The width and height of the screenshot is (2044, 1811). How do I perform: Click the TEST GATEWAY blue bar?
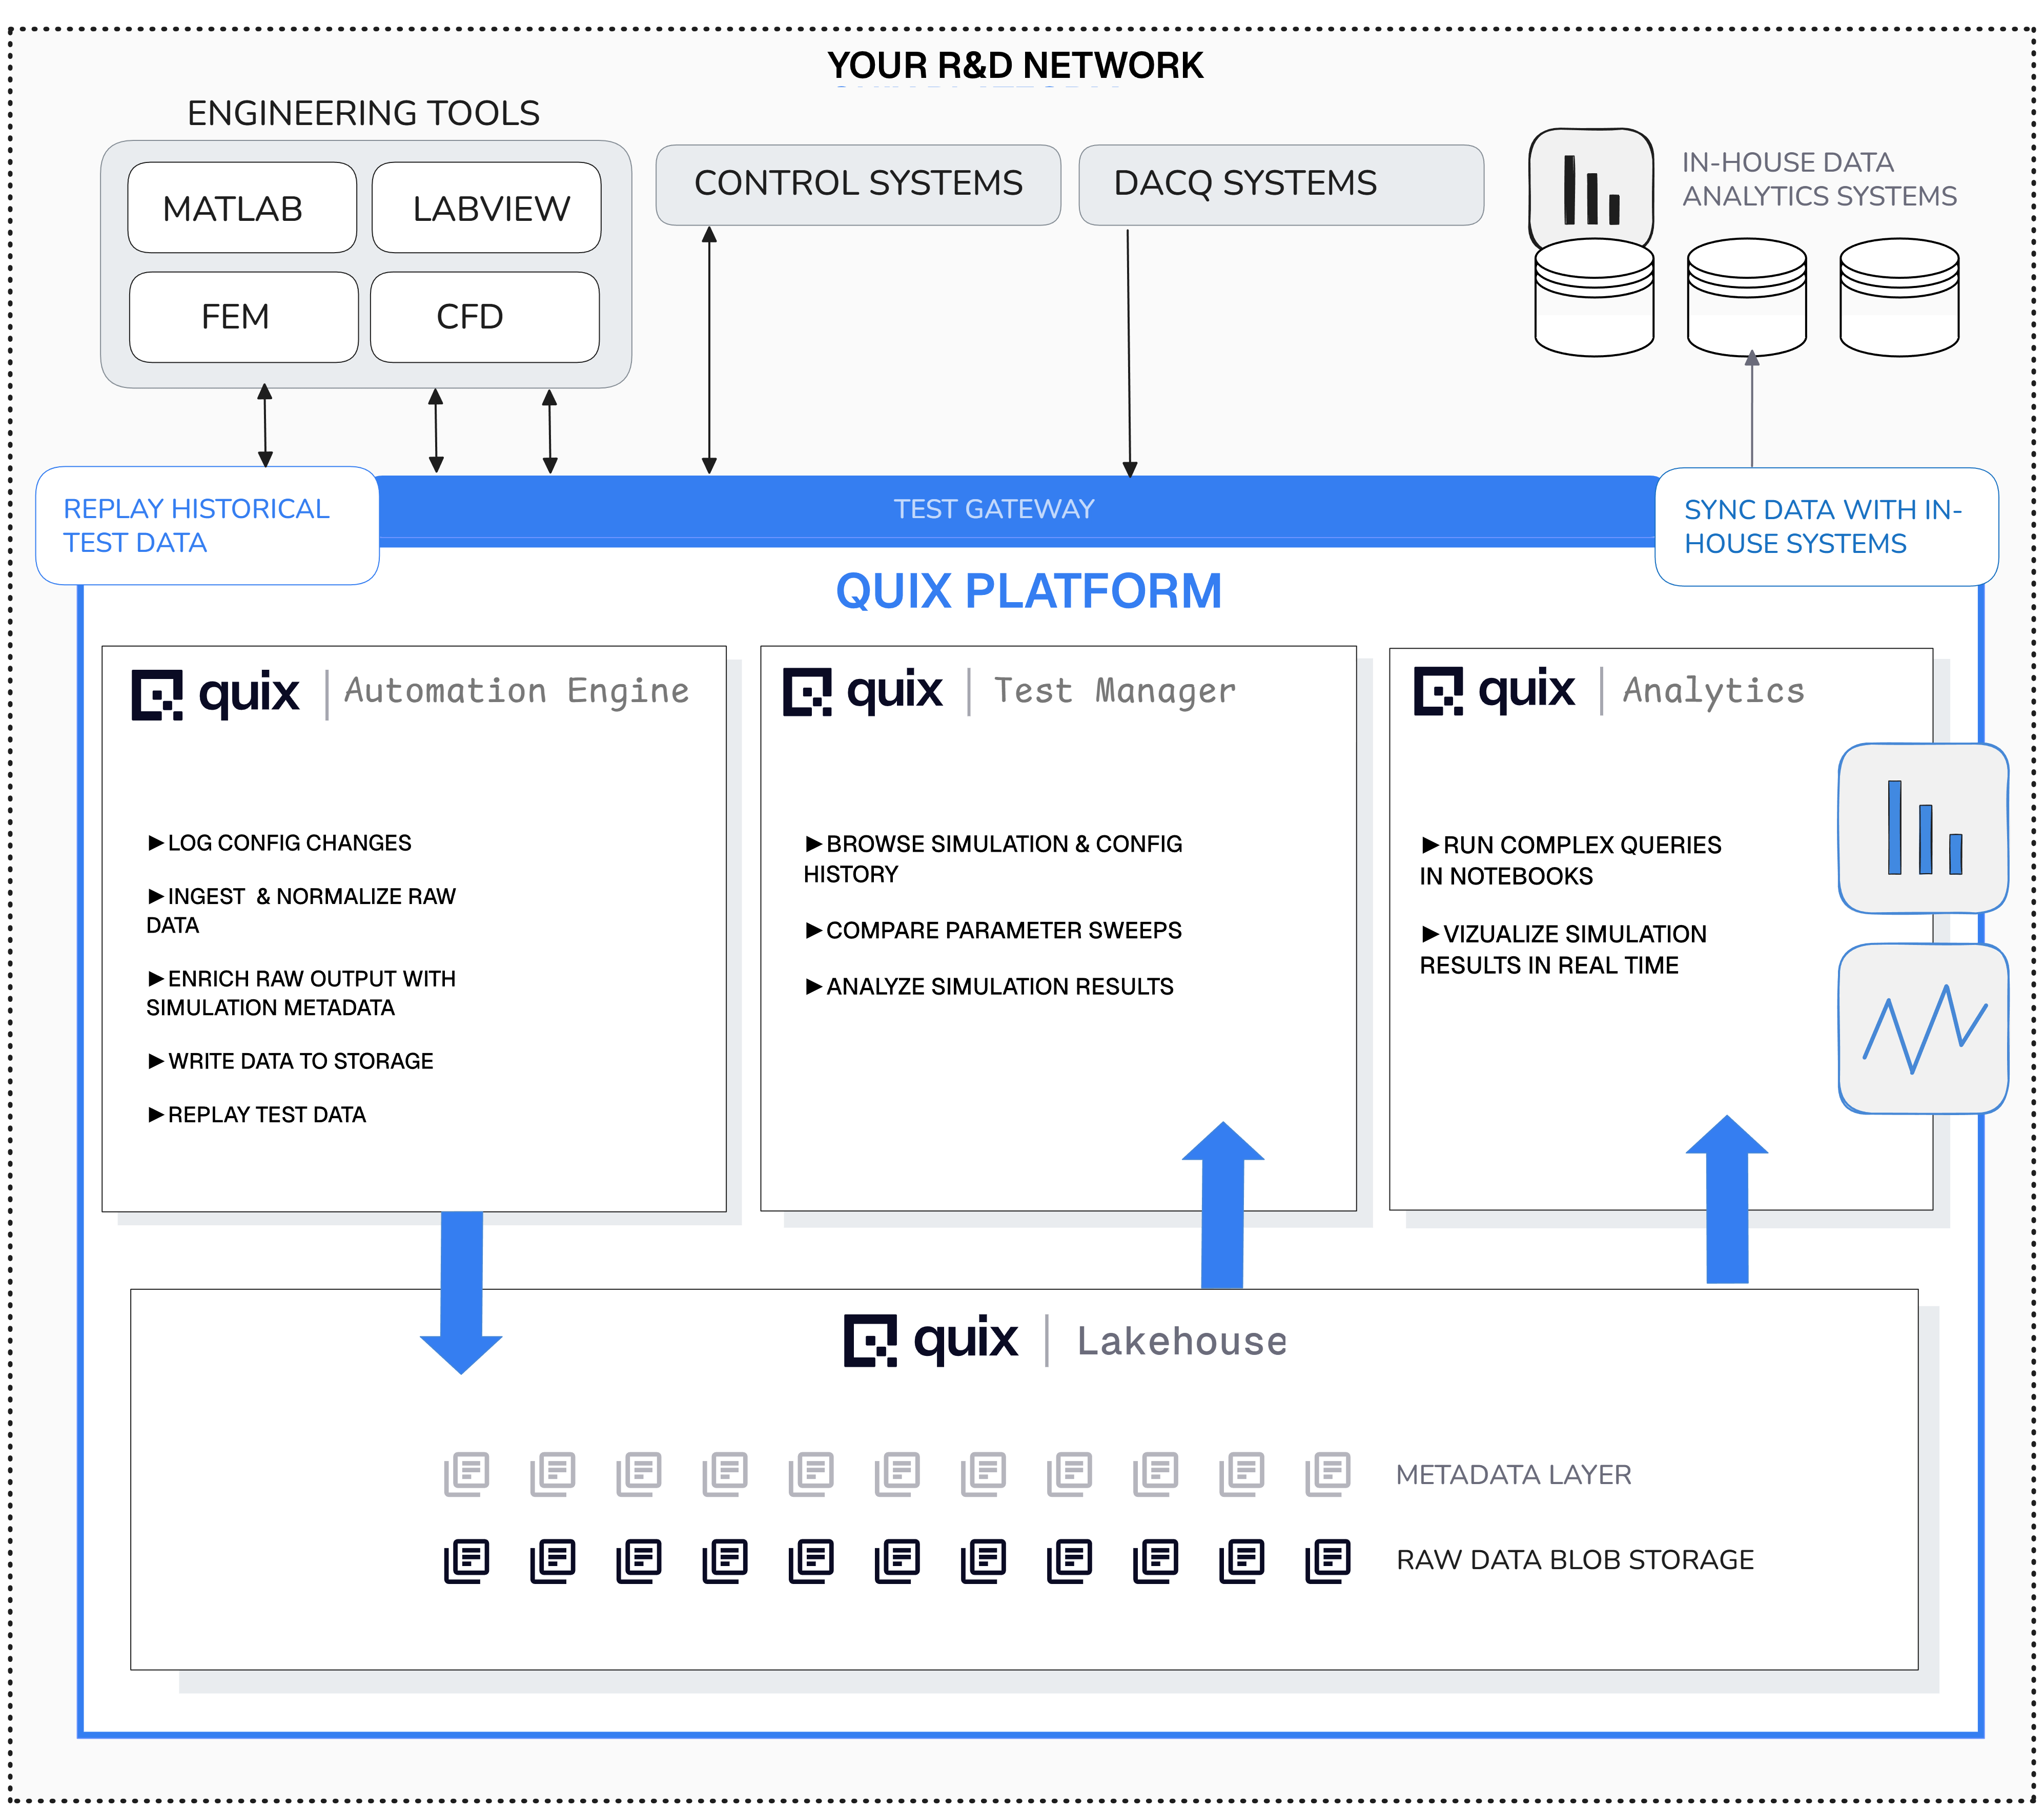tap(994, 509)
